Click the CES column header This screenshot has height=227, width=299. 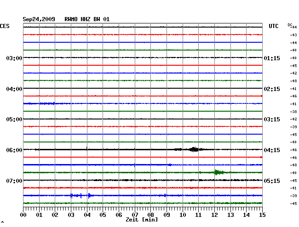click(x=5, y=26)
